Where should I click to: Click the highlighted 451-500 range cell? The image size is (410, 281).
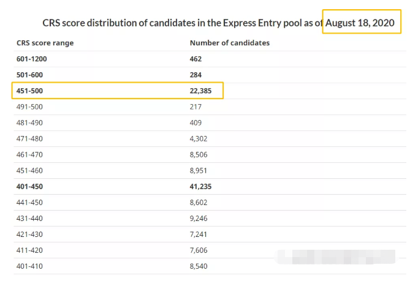tap(29, 91)
